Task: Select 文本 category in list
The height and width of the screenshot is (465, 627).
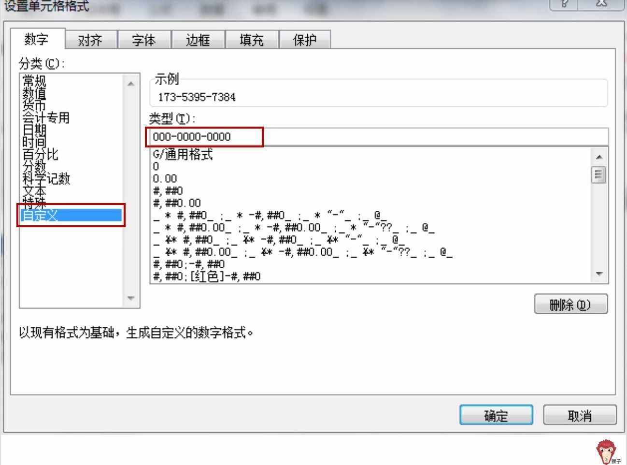Action: tap(34, 190)
